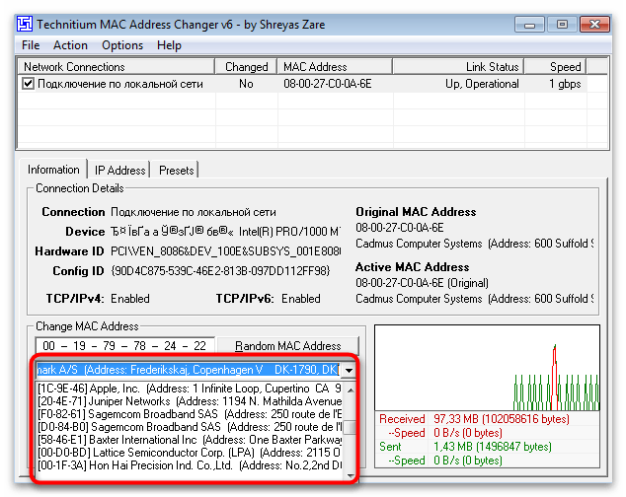Click the Config ID value text

point(220,271)
